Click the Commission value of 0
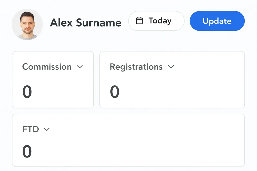257x171 pixels. point(27,92)
